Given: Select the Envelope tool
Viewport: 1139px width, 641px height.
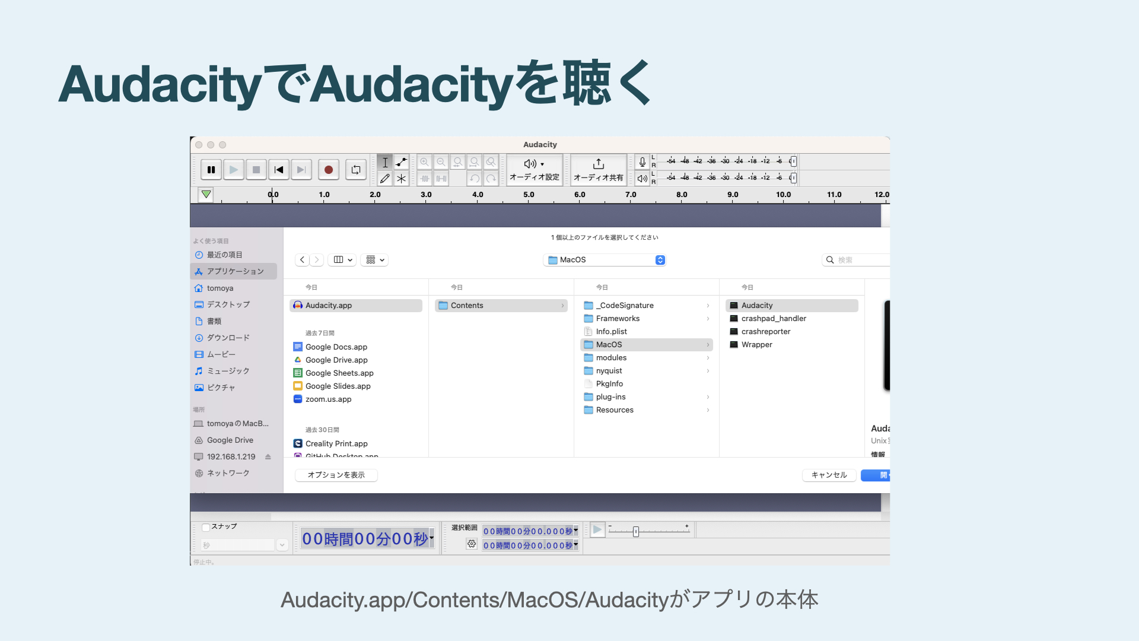Looking at the screenshot, I should pos(402,162).
